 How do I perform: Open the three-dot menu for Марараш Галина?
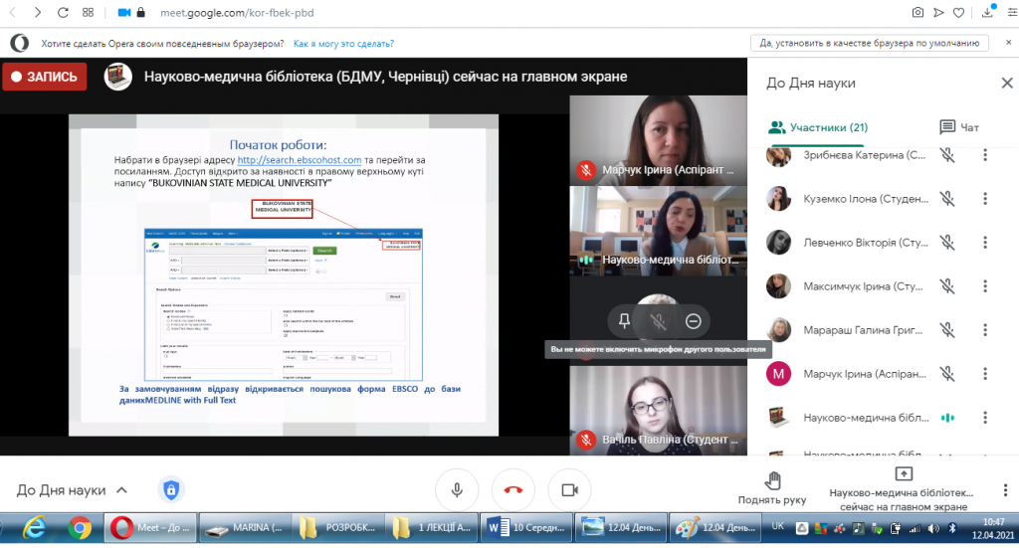click(x=985, y=330)
